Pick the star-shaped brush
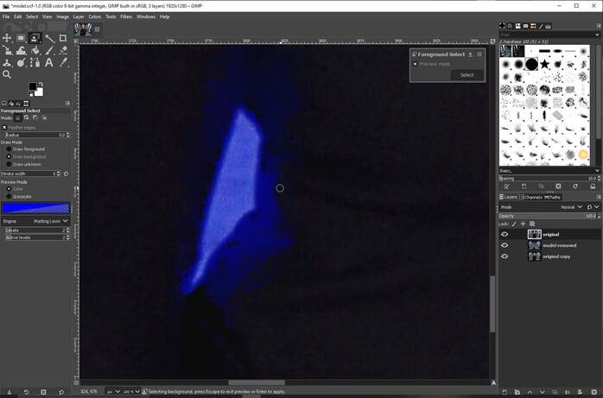This screenshot has width=603, height=398. [x=544, y=64]
